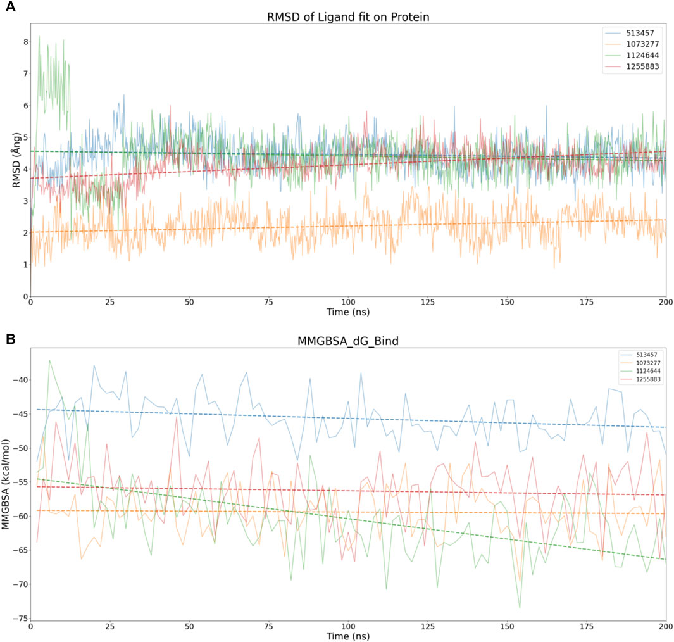Click x-axis tick 25 in panel B
The height and width of the screenshot is (642, 674).
tap(110, 627)
